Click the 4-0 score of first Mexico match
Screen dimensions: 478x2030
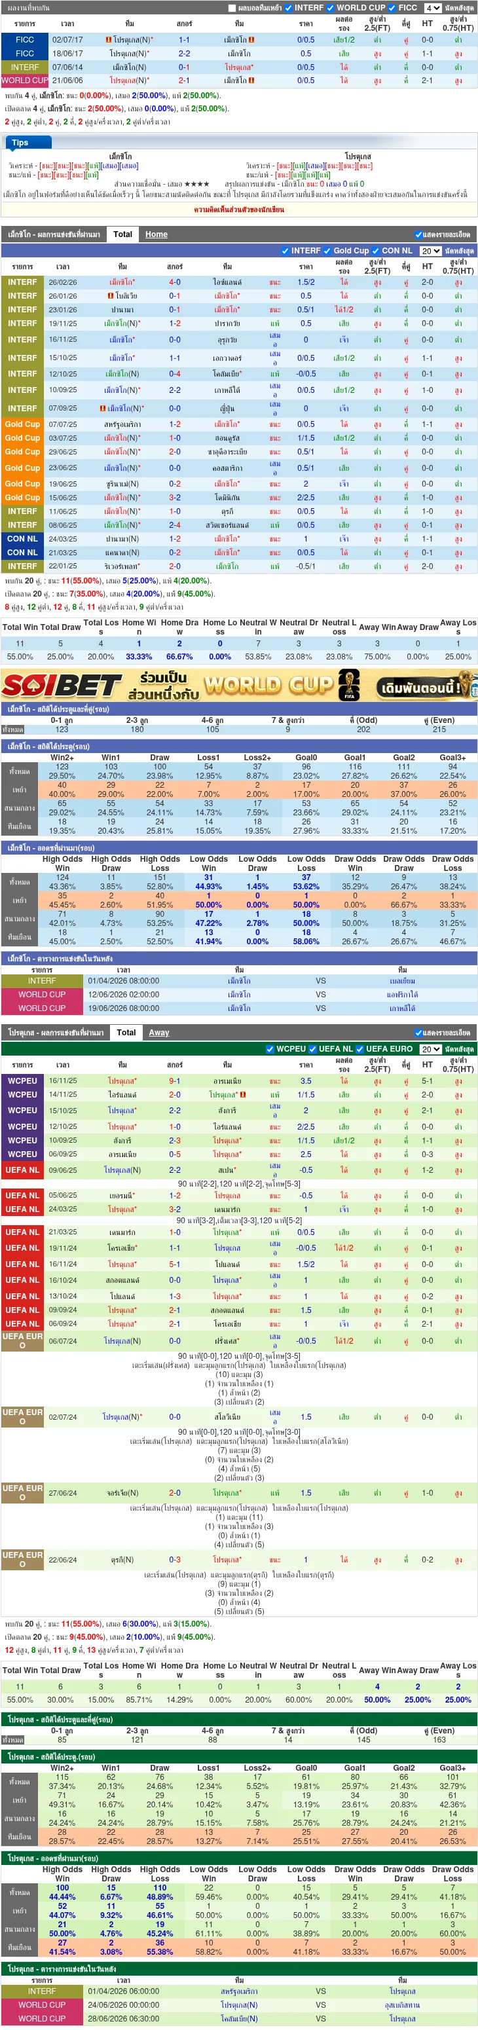coord(174,282)
